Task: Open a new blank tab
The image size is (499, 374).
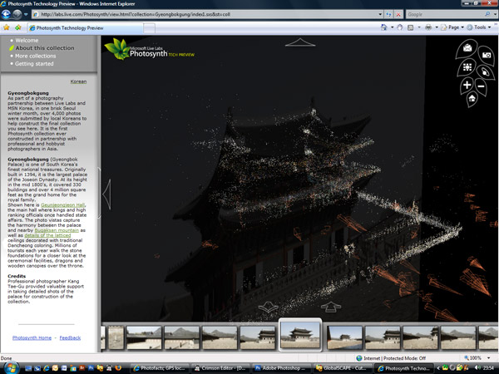Action: 149,28
